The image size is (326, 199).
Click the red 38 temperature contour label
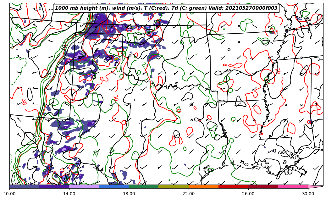pyautogui.click(x=24, y=102)
